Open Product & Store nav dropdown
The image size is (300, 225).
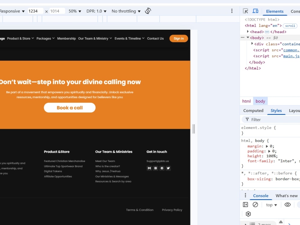(x=20, y=38)
